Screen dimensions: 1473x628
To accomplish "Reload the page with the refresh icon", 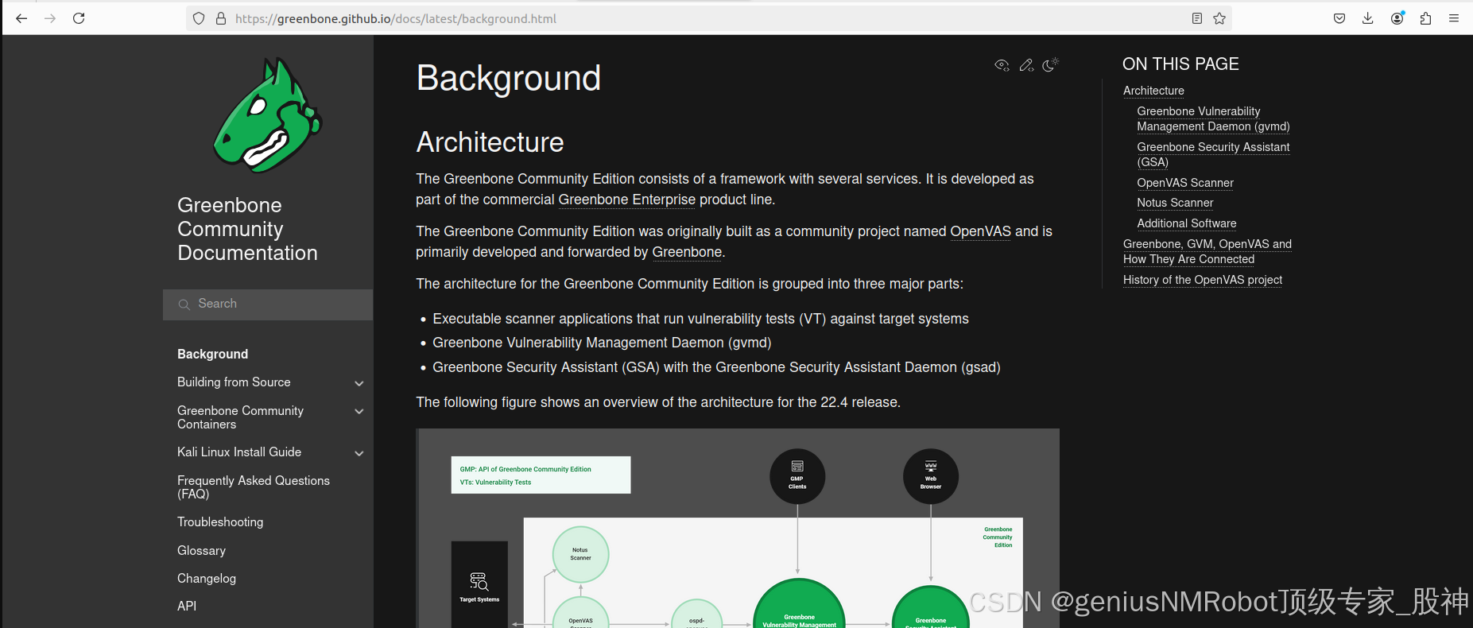I will [x=79, y=18].
